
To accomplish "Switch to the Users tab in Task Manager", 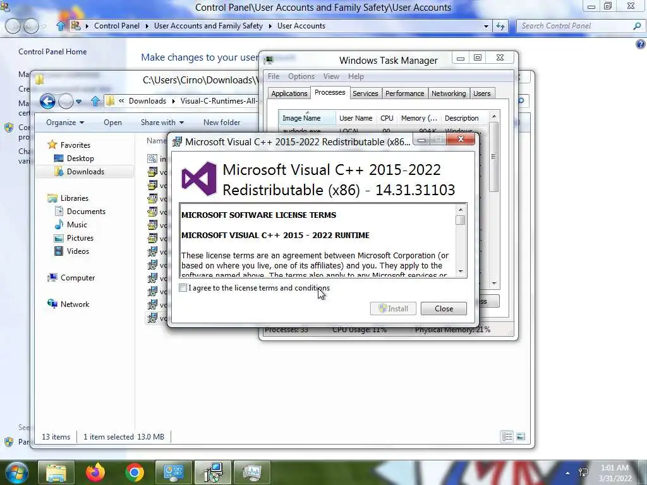I will 481,93.
